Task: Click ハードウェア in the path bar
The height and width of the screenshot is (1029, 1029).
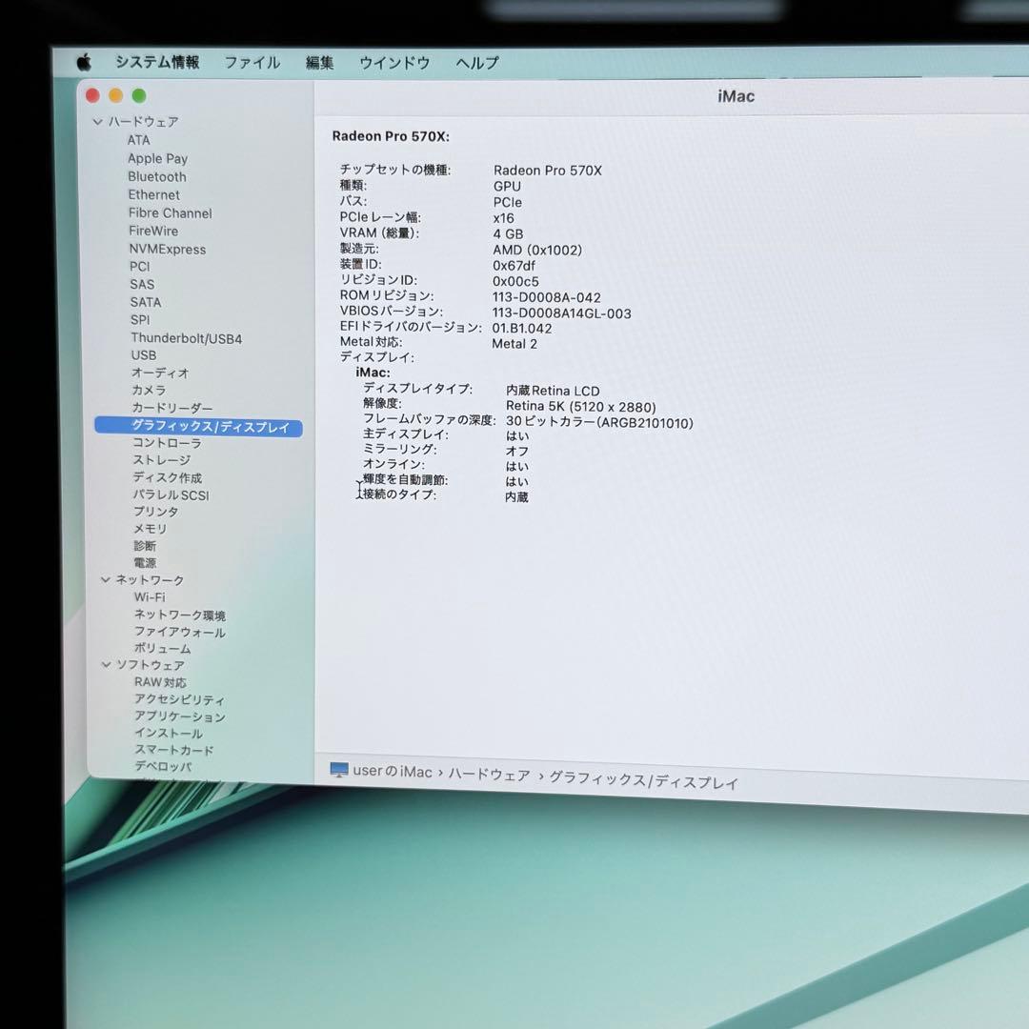Action: coord(490,775)
